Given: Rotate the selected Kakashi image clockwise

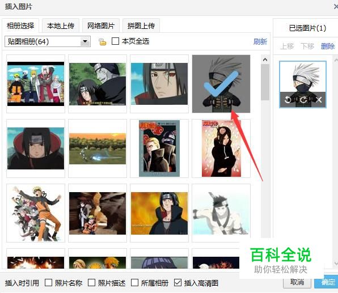Looking at the screenshot, I should pos(303,100).
